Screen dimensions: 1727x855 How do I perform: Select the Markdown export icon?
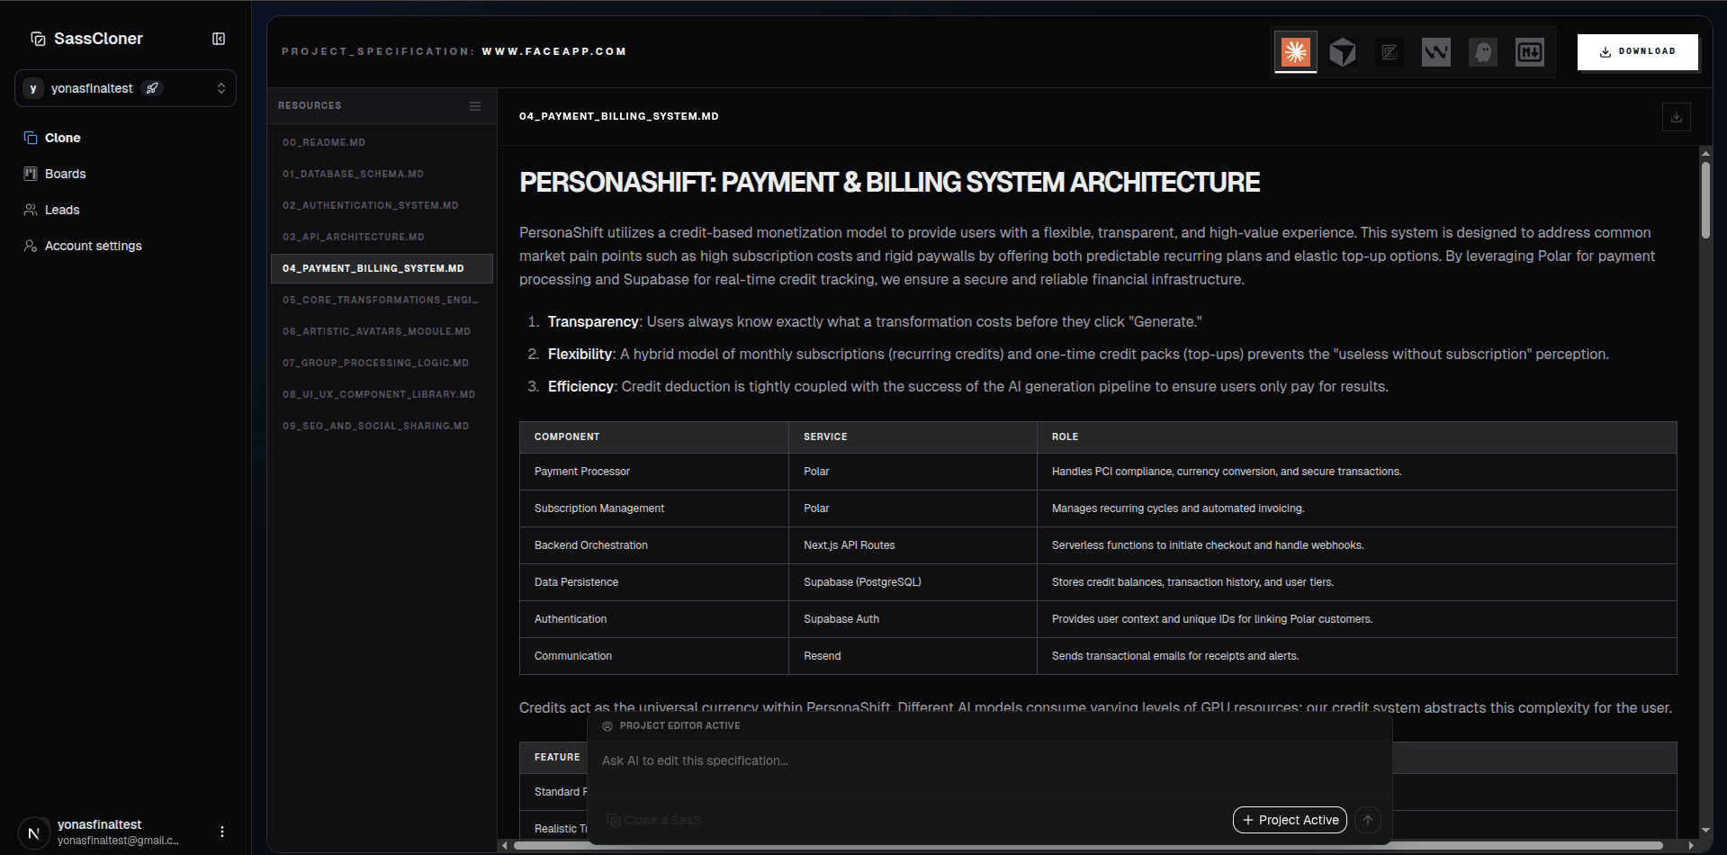[1529, 52]
